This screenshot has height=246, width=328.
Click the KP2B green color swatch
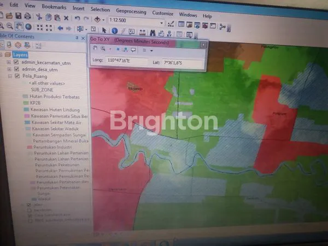point(26,103)
